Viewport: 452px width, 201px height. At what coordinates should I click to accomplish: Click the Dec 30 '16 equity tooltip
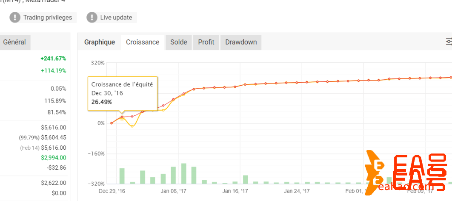coord(123,93)
